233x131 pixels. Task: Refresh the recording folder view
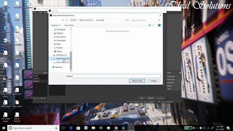coord(128,20)
